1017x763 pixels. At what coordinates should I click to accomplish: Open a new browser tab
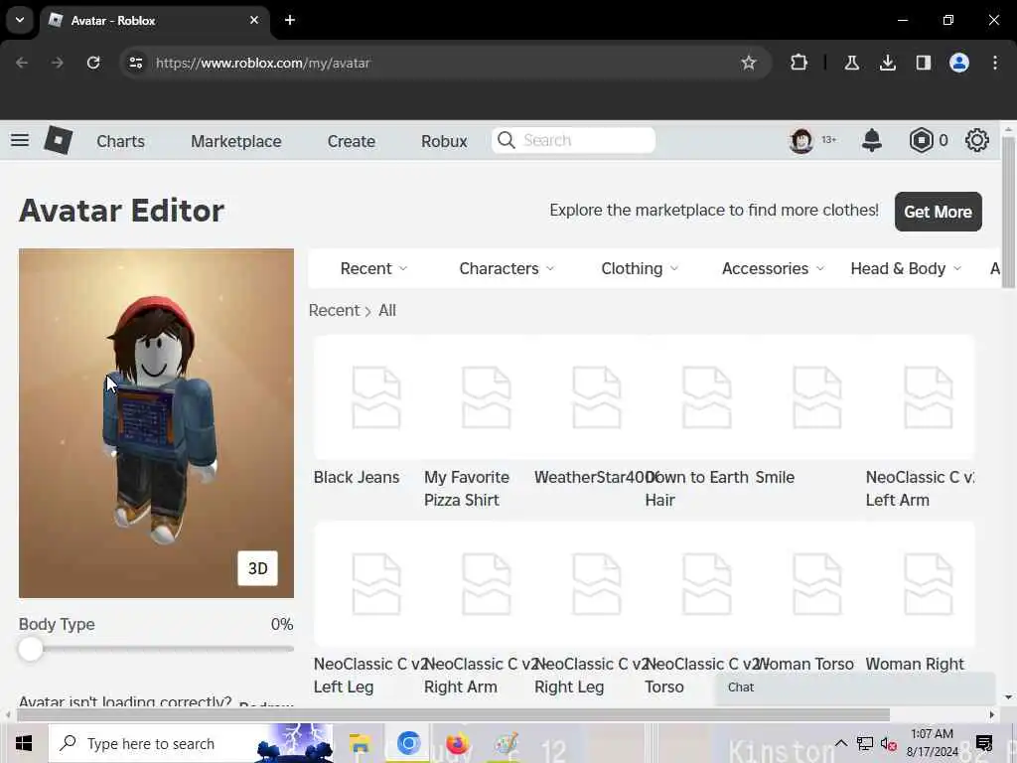290,20
